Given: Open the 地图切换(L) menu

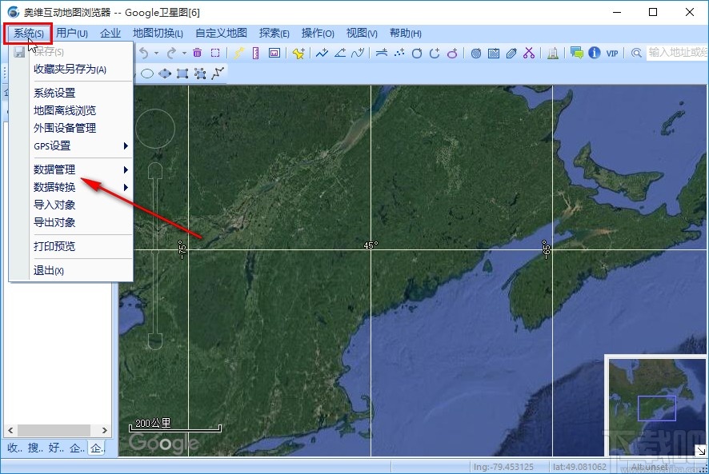Looking at the screenshot, I should (x=158, y=34).
